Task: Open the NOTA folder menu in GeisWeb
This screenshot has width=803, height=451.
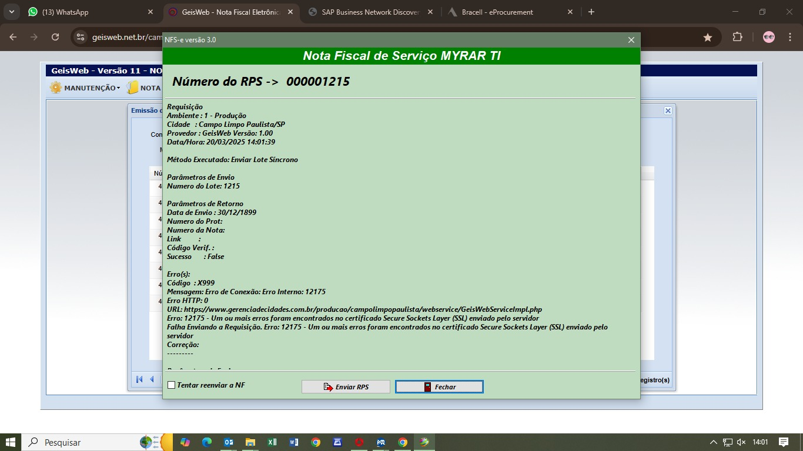Action: (143, 88)
